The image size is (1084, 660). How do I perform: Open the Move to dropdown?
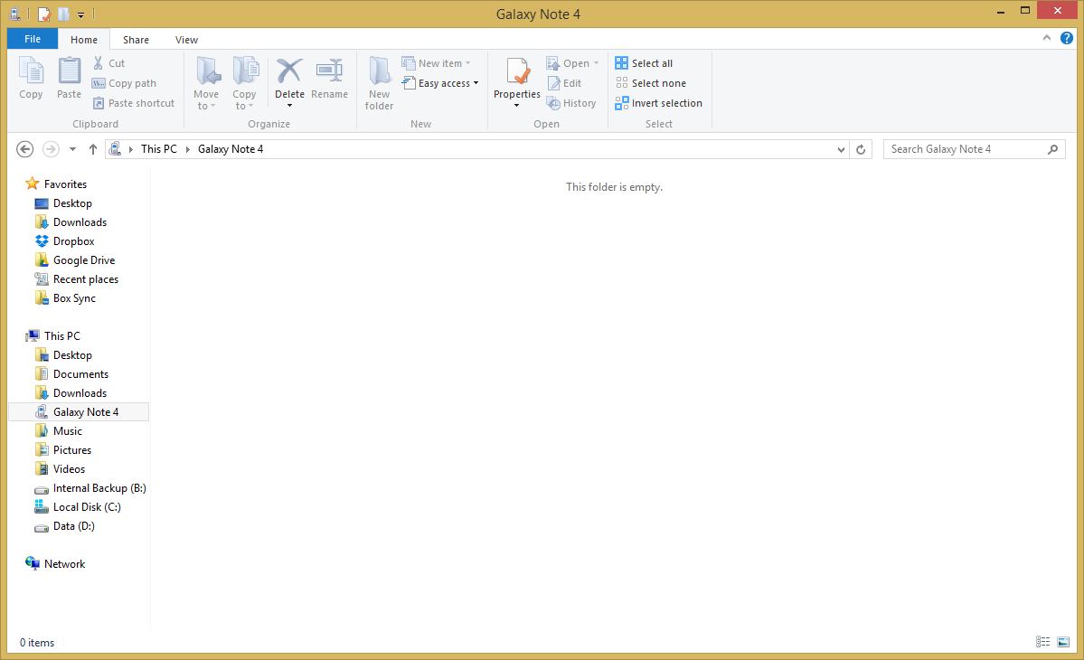click(206, 83)
